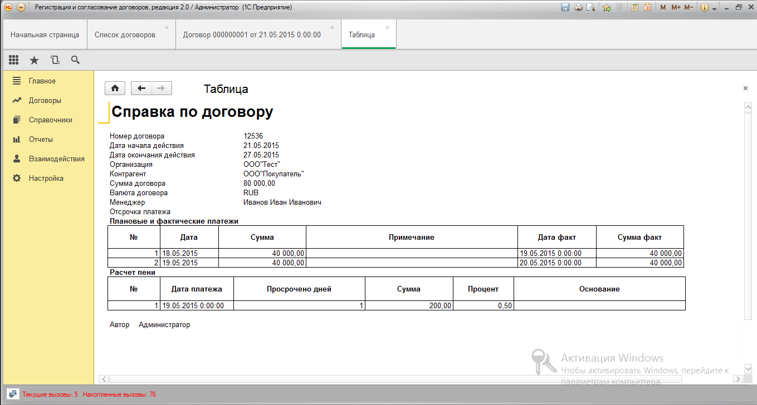This screenshot has width=757, height=405.
Task: Open the information (i) icon
Action: (x=704, y=7)
